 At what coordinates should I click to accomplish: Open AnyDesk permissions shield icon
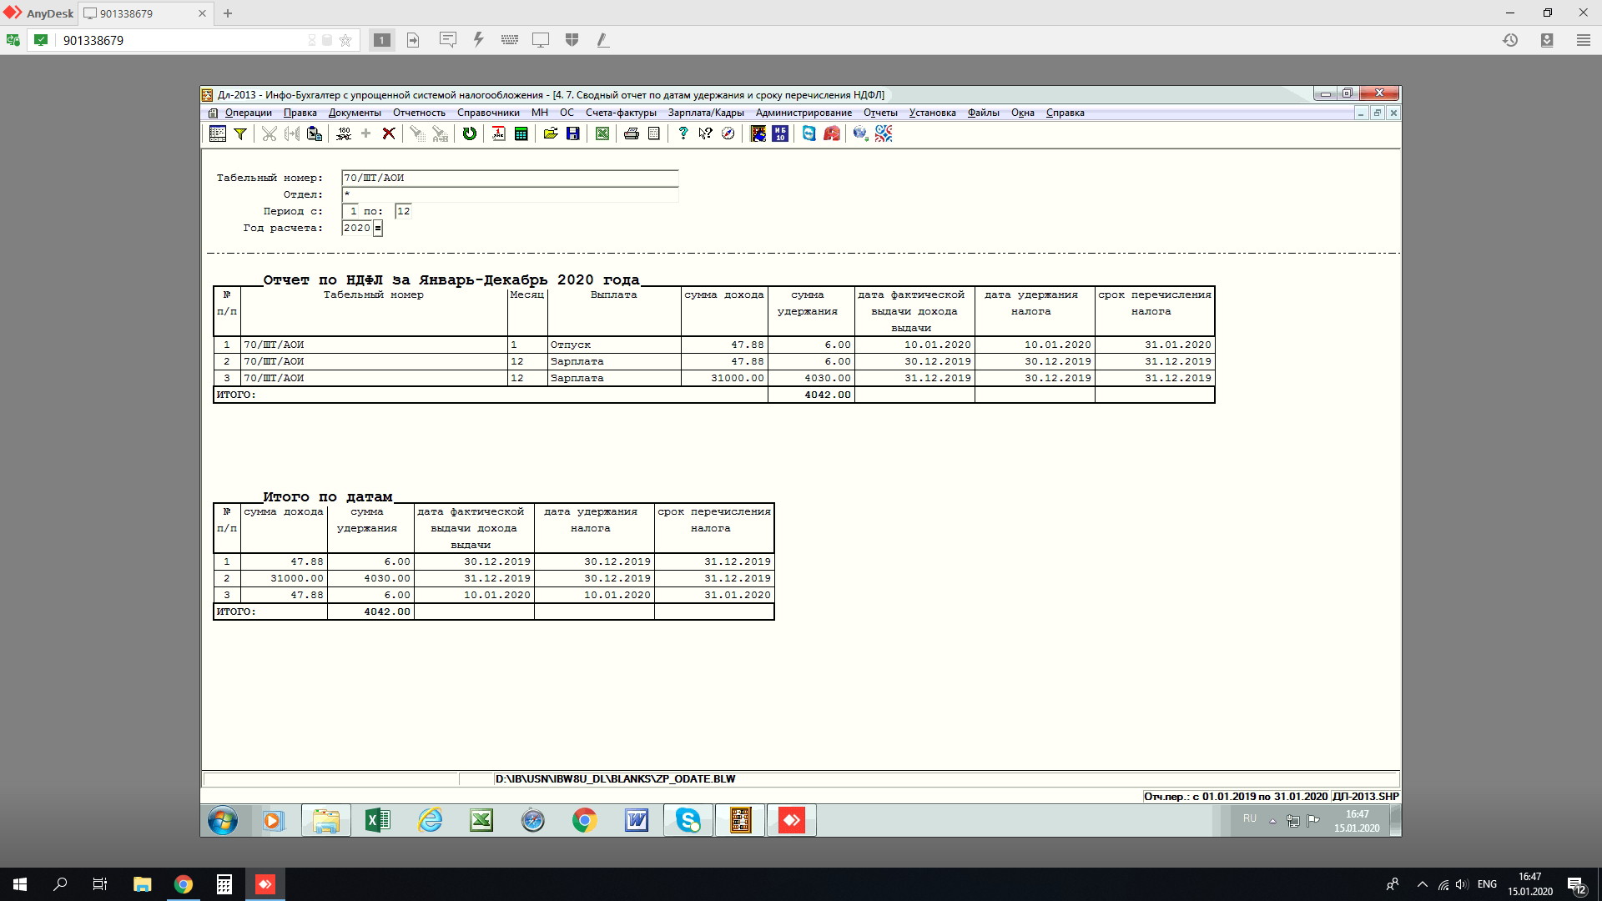point(572,39)
